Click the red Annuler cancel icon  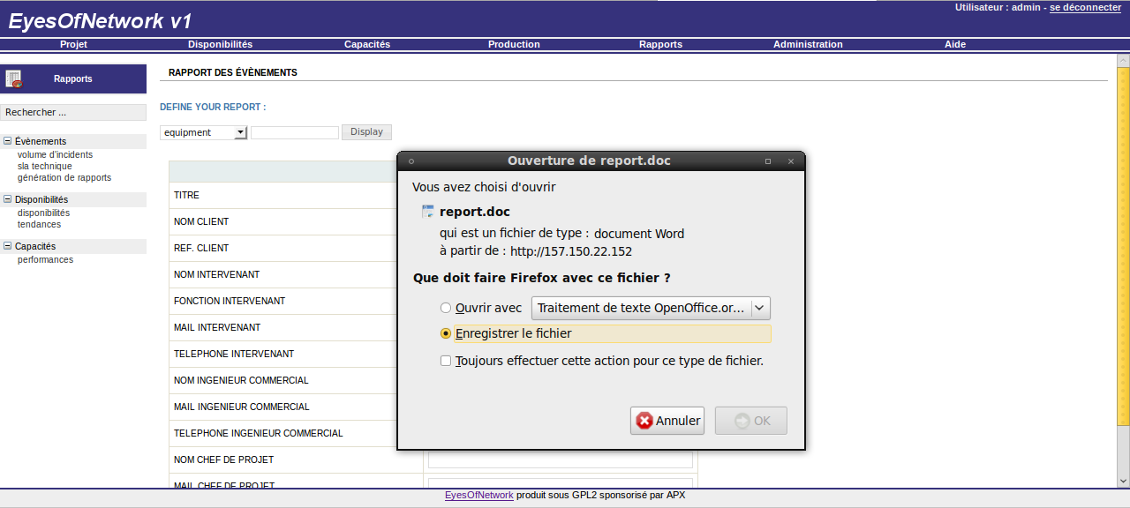[645, 421]
